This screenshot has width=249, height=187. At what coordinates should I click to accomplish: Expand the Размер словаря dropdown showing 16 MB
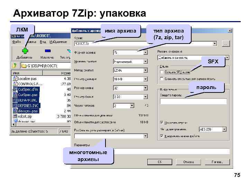[145, 79]
